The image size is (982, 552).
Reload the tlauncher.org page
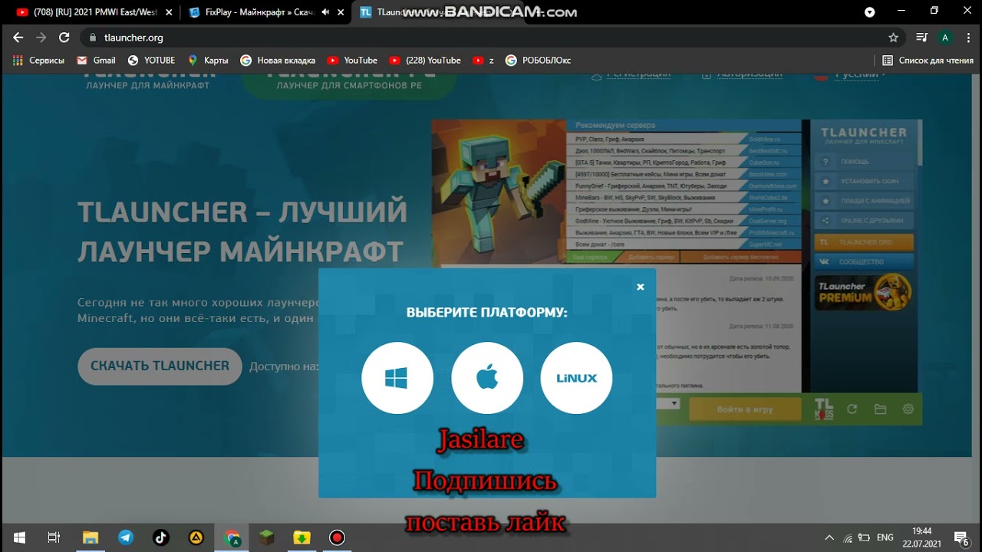point(64,38)
